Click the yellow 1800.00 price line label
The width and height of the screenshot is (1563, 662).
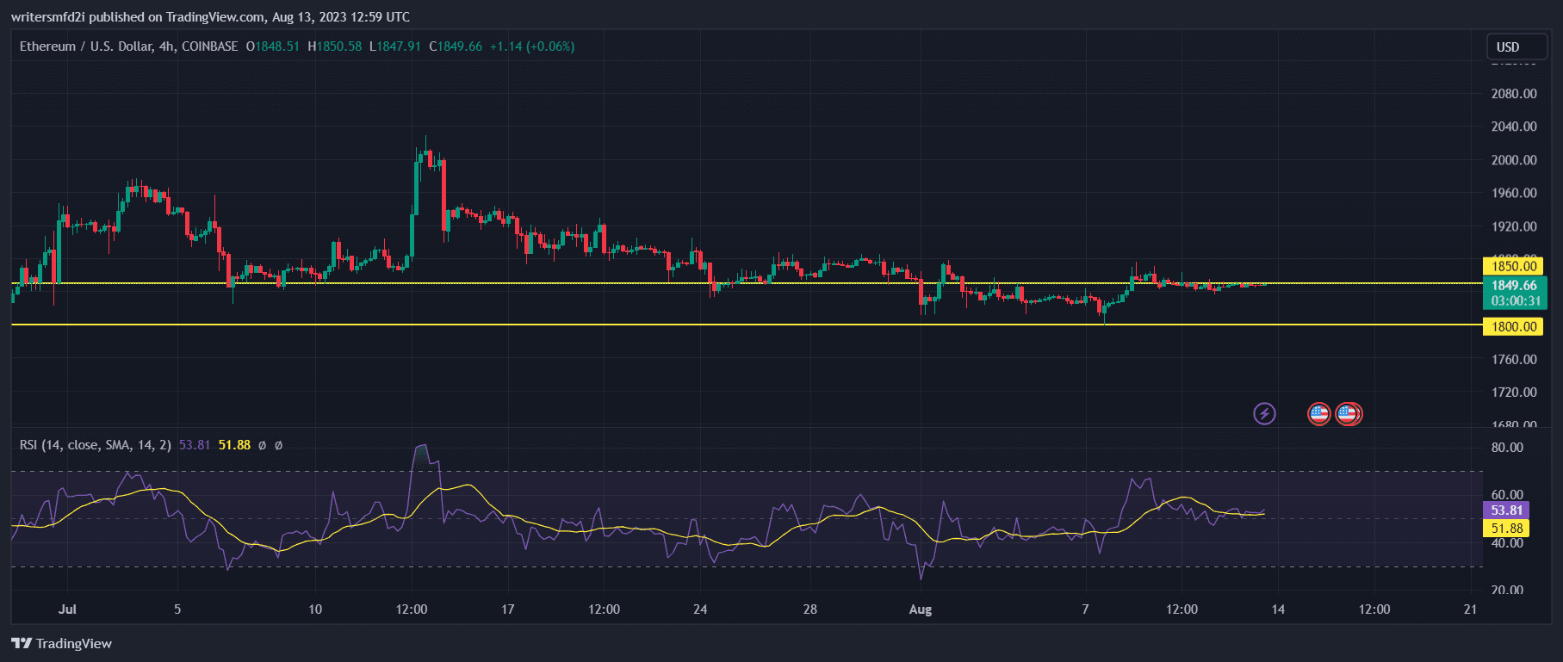pyautogui.click(x=1514, y=326)
